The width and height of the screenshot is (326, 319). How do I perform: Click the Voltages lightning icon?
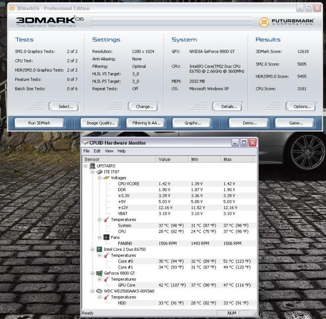coord(106,178)
